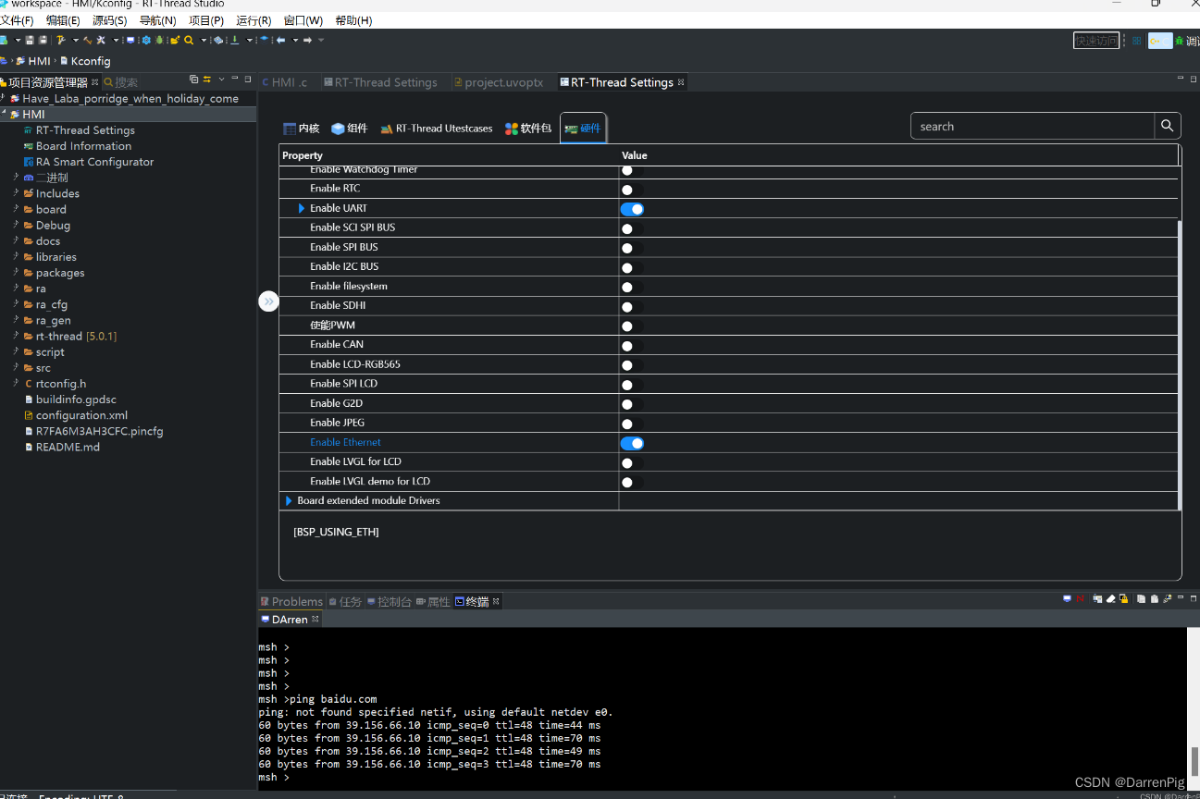1200x799 pixels.
Task: Select the 软件包 settings tab
Action: click(528, 129)
